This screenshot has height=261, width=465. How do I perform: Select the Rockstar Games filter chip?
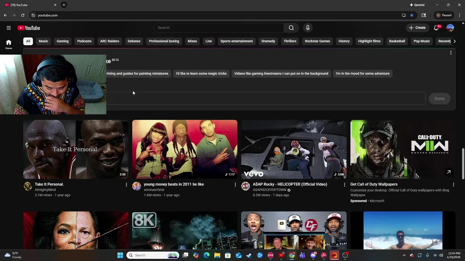point(317,41)
